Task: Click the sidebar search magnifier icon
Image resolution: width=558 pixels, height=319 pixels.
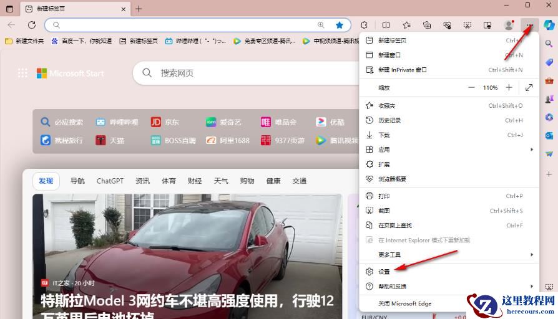Action: click(549, 44)
